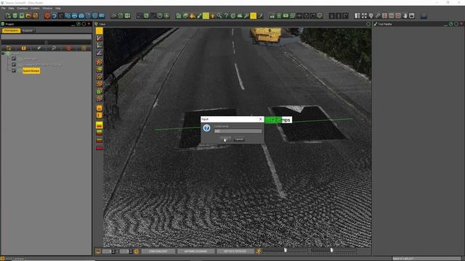Click the four-square grid layout toolbar icon
The width and height of the screenshot is (465, 261).
tap(364, 16)
